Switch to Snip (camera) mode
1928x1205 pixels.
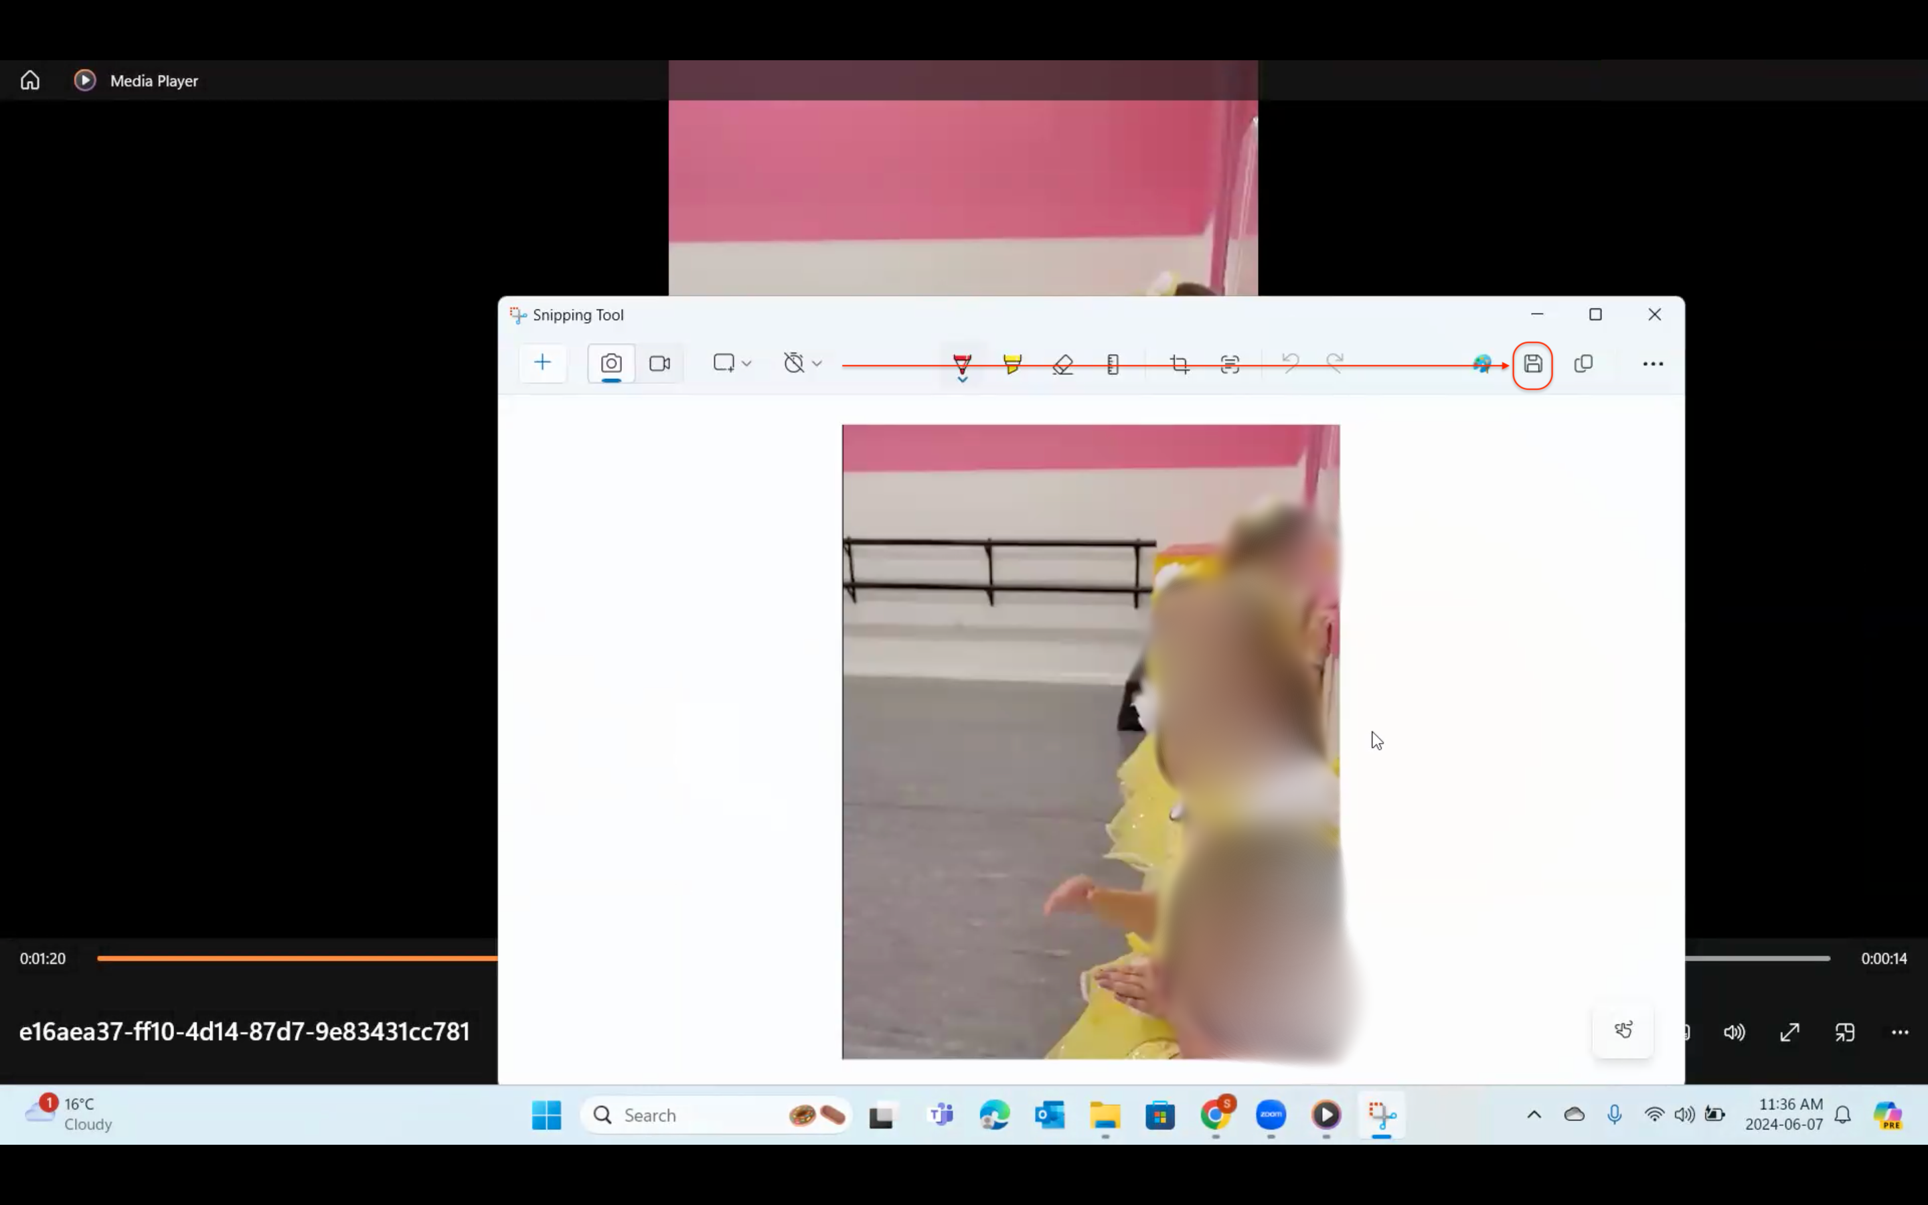611,364
